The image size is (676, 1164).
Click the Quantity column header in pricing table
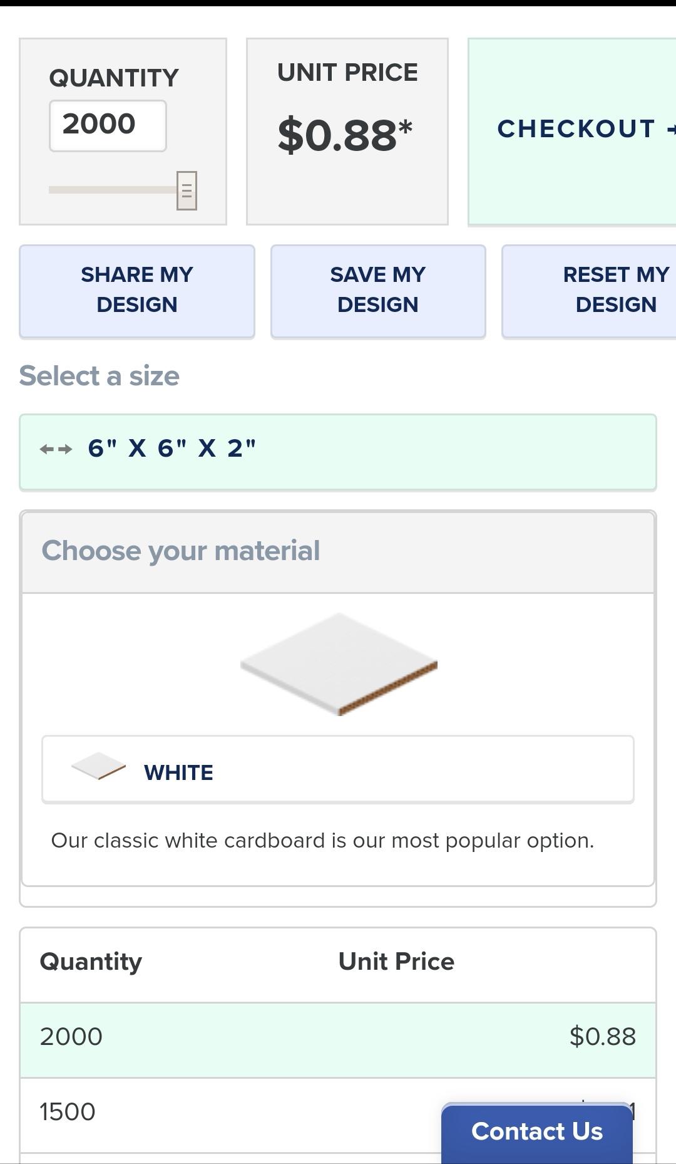click(x=91, y=962)
